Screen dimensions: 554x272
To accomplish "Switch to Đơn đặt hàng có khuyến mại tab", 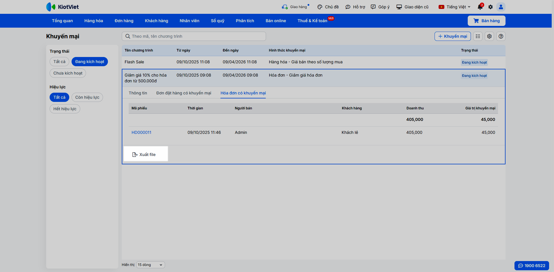I will point(184,93).
